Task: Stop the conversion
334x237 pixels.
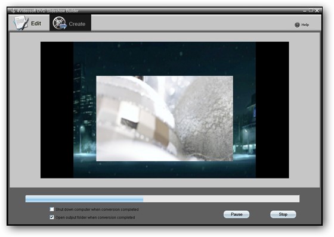Action: tap(283, 214)
